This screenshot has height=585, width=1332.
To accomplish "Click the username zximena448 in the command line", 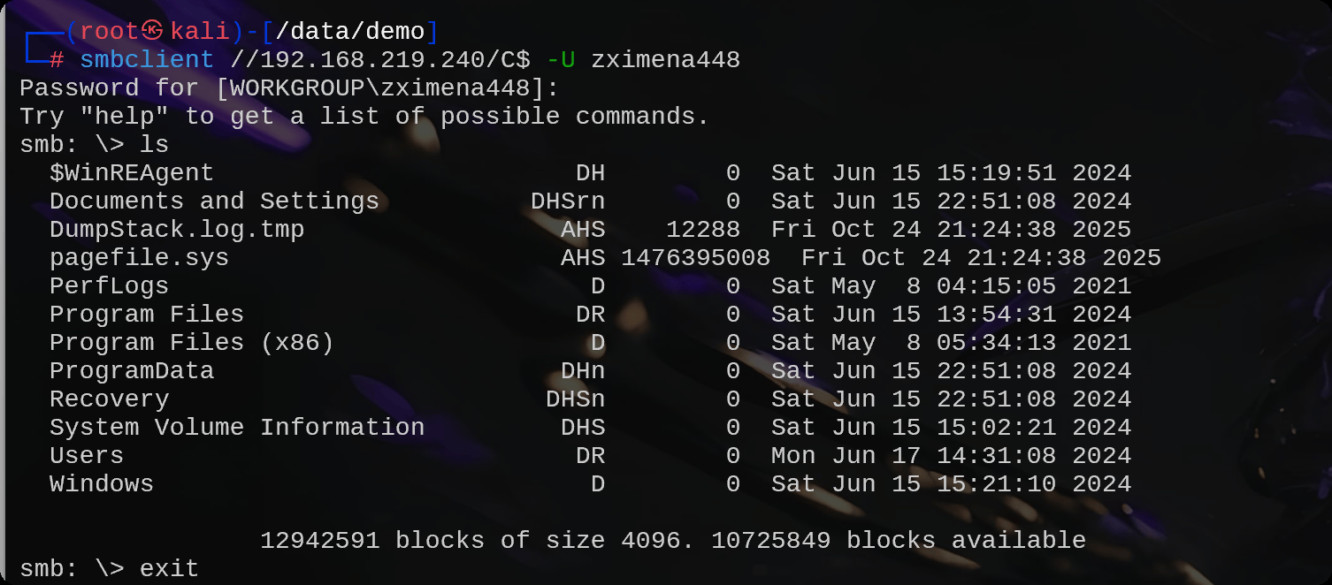I will (x=665, y=60).
